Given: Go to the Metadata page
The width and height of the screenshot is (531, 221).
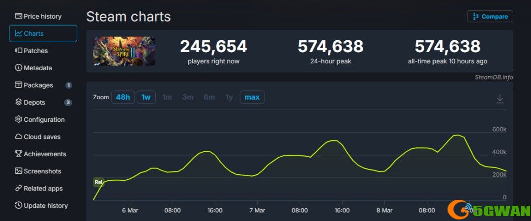Looking at the screenshot, I should [43, 68].
